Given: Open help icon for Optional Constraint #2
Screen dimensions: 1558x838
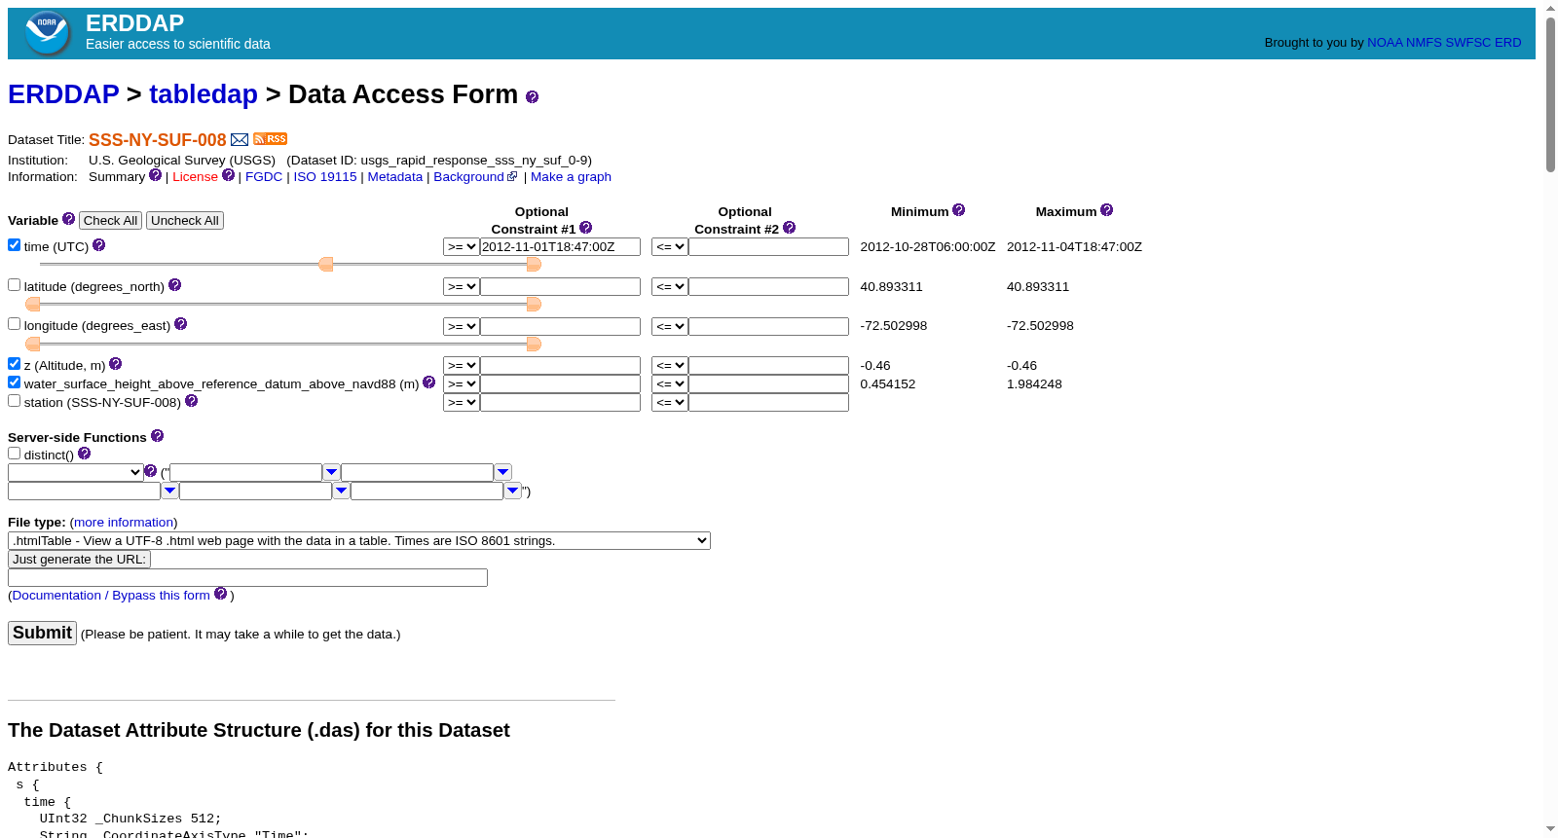Looking at the screenshot, I should 789,228.
